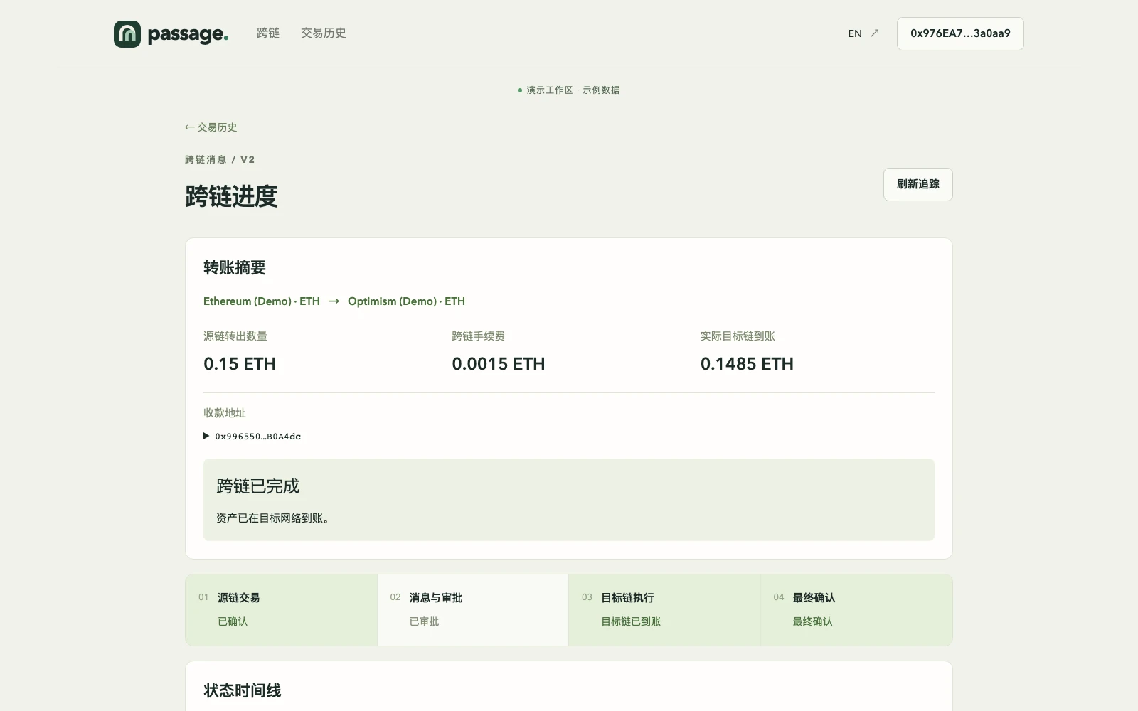Click the 0.1485 ETH received value
This screenshot has width=1138, height=711.
[x=747, y=364]
